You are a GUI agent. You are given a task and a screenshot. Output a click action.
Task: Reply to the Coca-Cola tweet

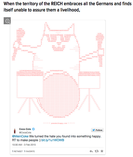coord(91,151)
